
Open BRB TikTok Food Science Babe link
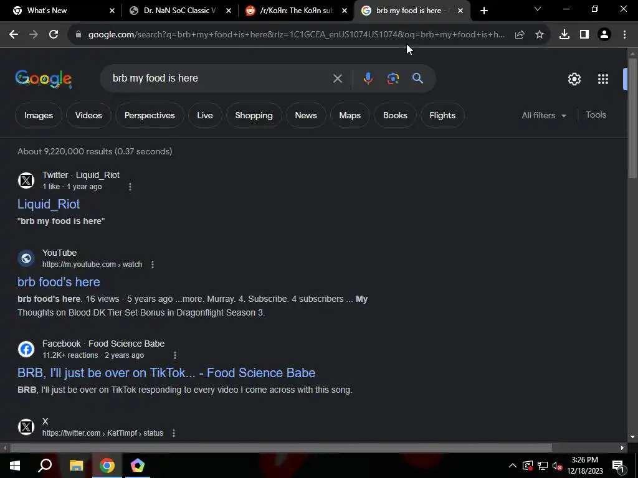(166, 373)
